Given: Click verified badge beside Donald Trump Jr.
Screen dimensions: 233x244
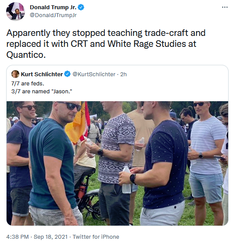Looking at the screenshot, I should point(81,7).
